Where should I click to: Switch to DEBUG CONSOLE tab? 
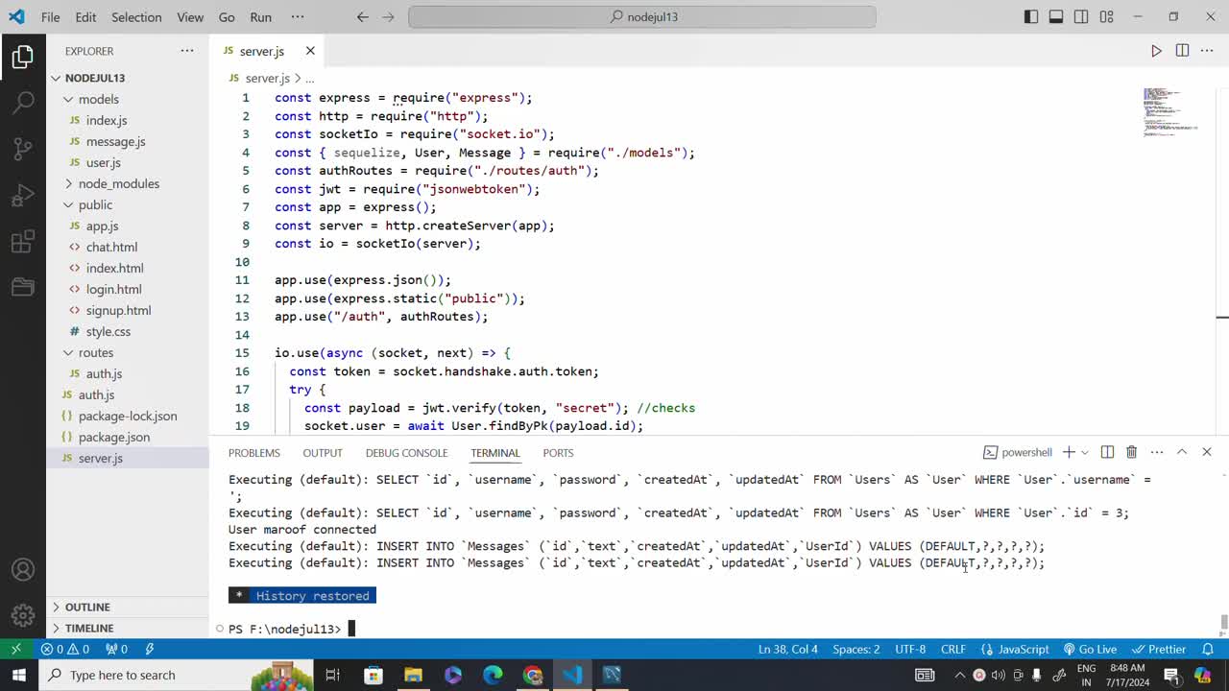click(x=406, y=452)
